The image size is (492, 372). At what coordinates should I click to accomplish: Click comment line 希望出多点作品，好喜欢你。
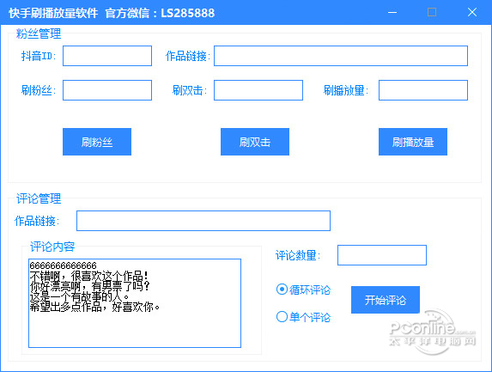(94, 307)
